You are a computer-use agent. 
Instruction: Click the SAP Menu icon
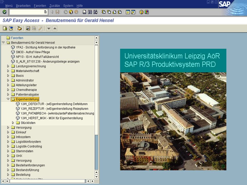point(11,29)
